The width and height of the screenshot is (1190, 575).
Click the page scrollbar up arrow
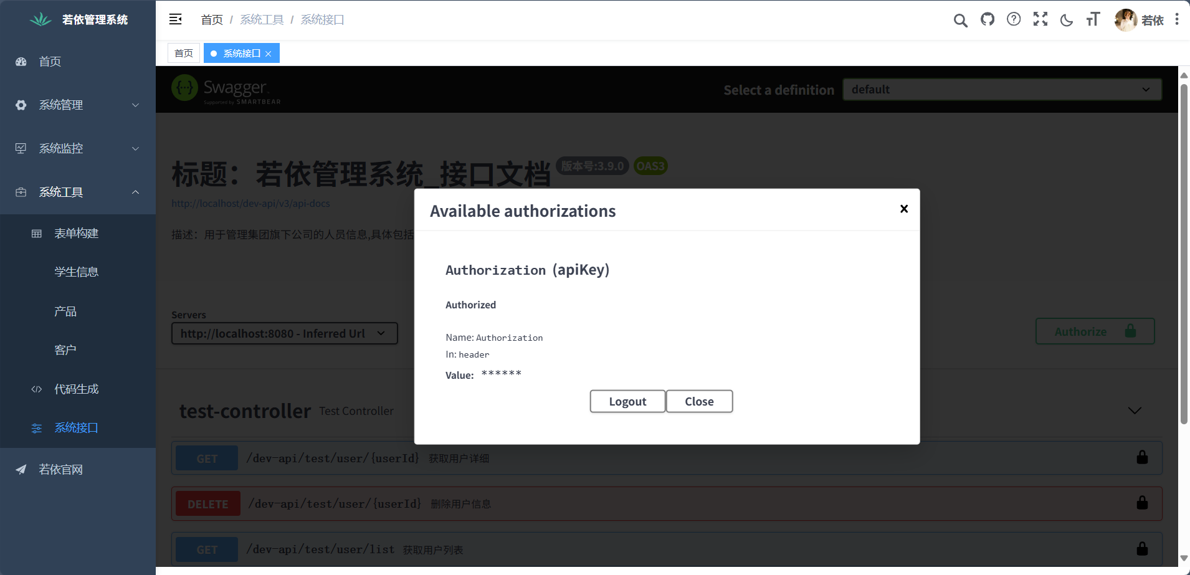[1184, 75]
